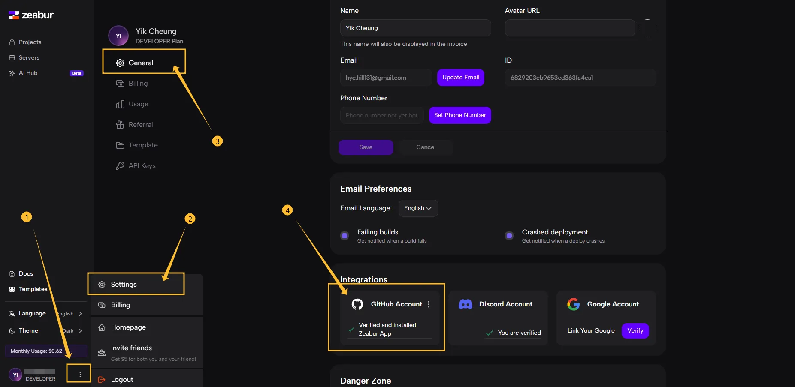Enable the Crashed deployment notification checkbox

tap(509, 236)
